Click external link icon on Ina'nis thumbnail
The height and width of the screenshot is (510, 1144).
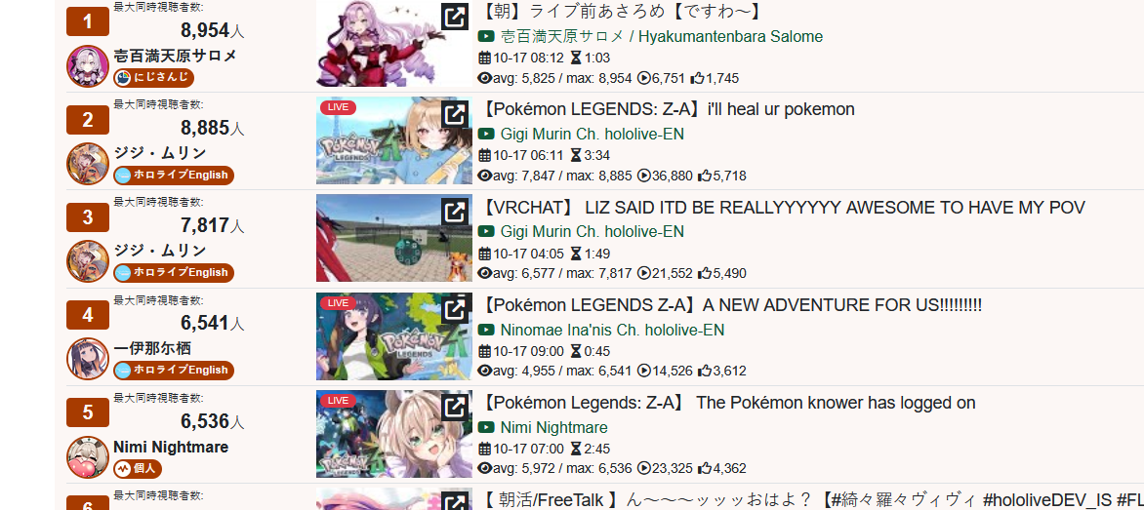coord(455,309)
